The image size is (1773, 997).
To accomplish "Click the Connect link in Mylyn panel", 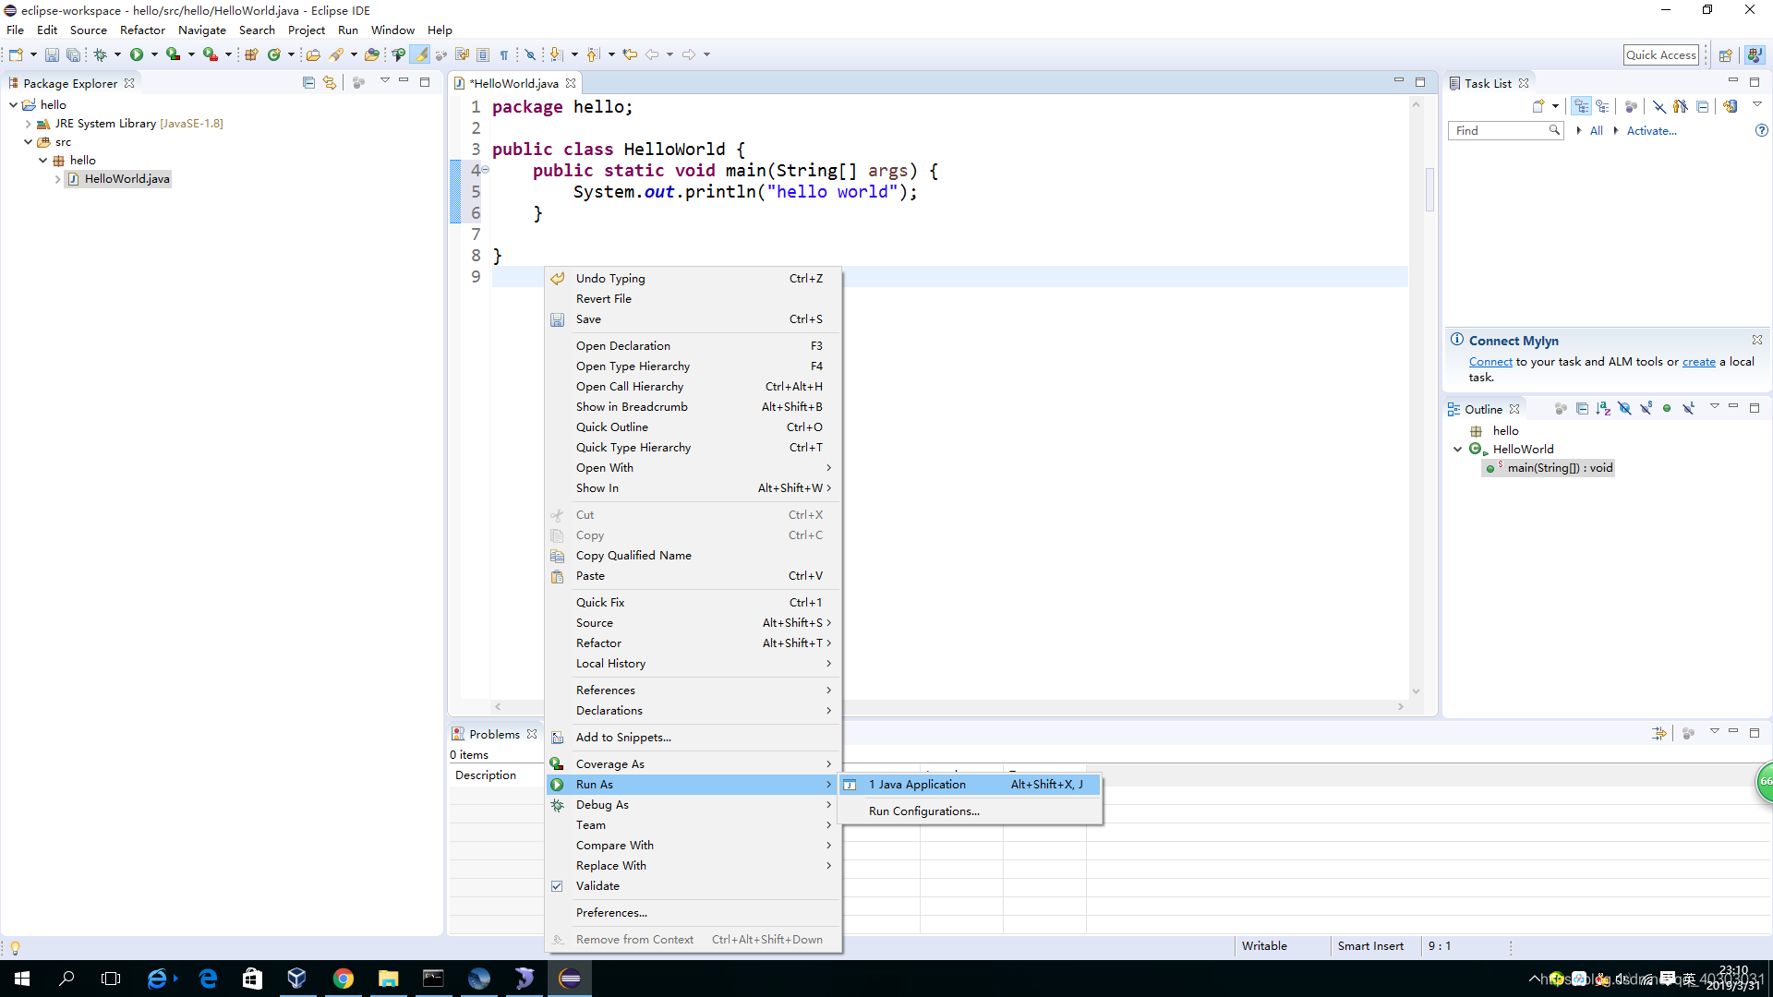I will (1490, 362).
